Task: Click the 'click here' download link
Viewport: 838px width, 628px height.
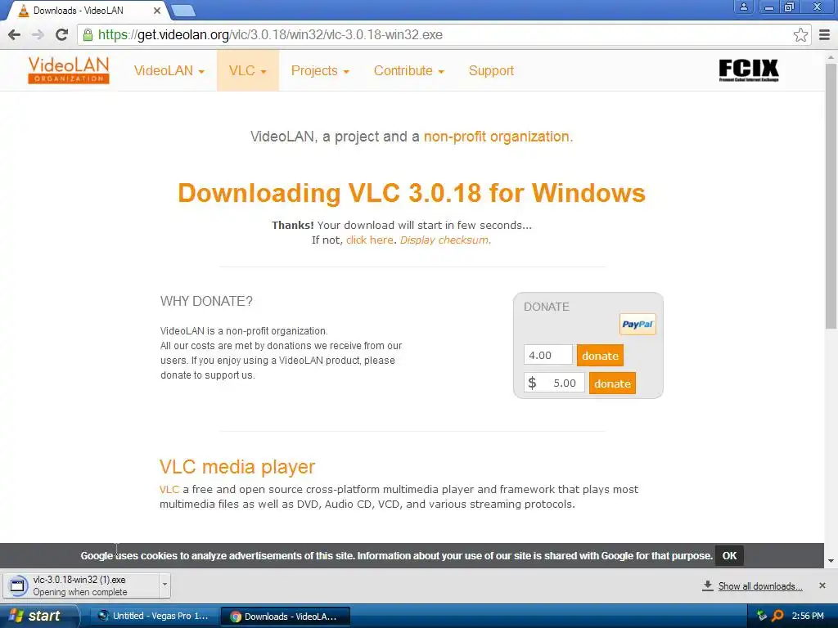Action: pos(369,240)
